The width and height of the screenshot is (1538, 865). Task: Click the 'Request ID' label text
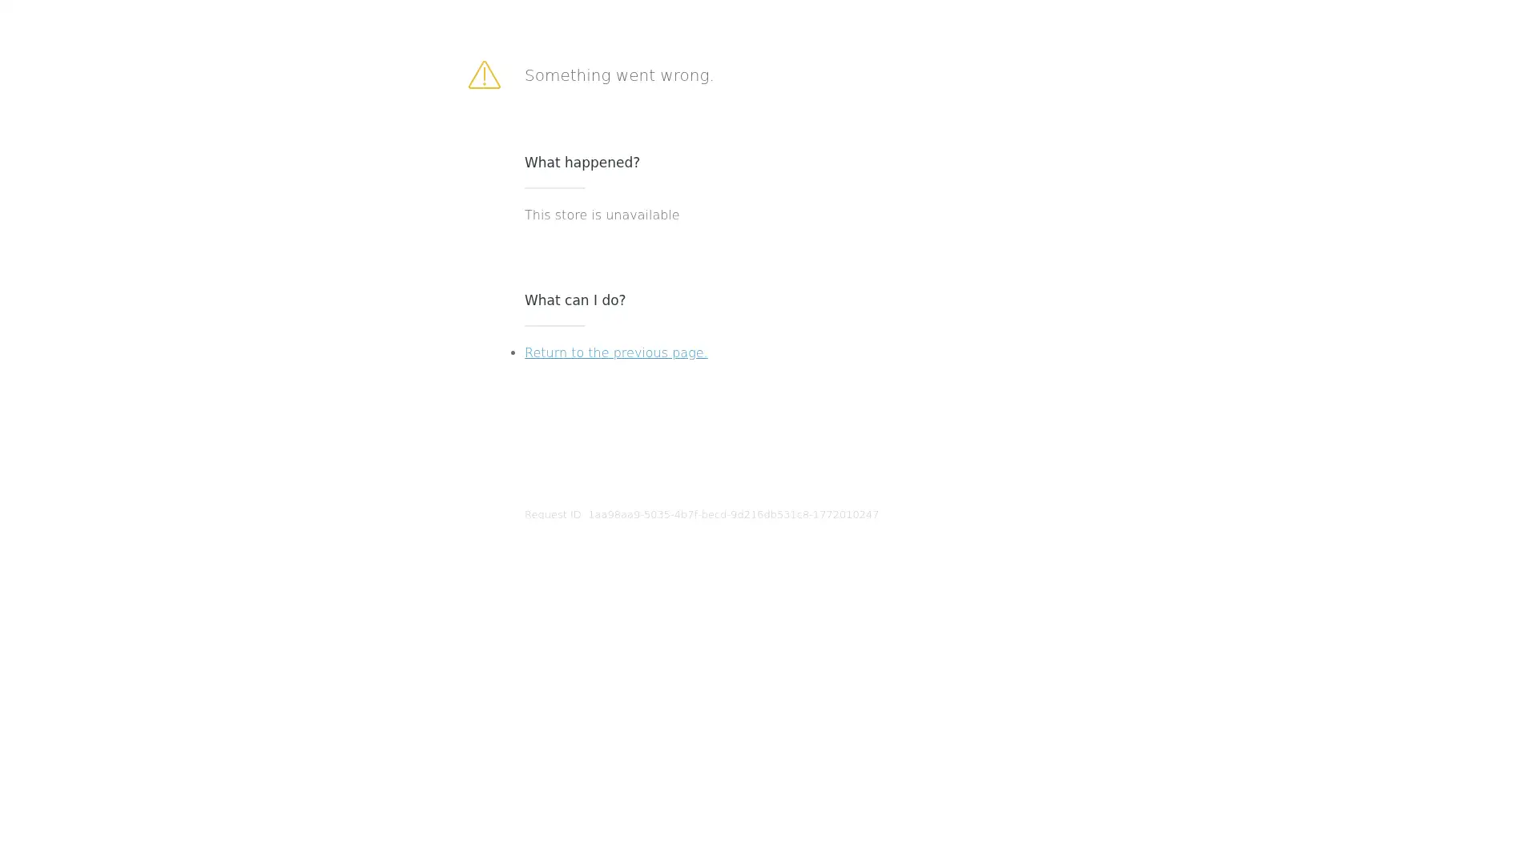pyautogui.click(x=553, y=515)
